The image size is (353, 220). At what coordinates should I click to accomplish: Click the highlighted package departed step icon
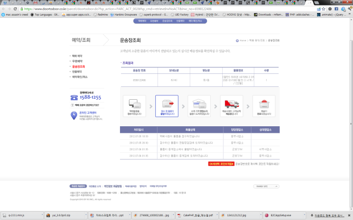[x=167, y=106]
